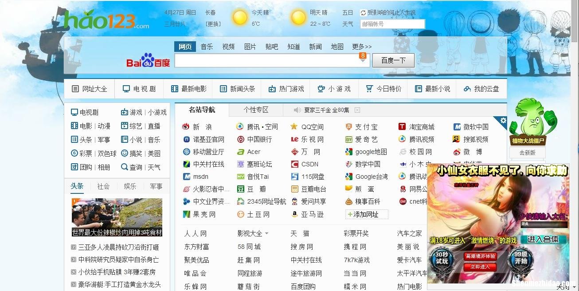Click the 百度一下 search button
This screenshot has width=579, height=291.
(x=393, y=60)
